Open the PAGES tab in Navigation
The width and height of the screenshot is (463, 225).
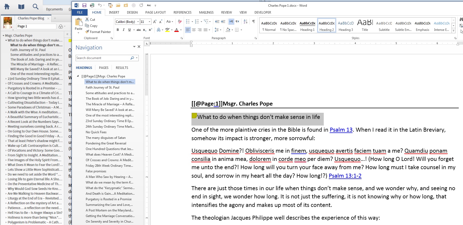tap(104, 68)
